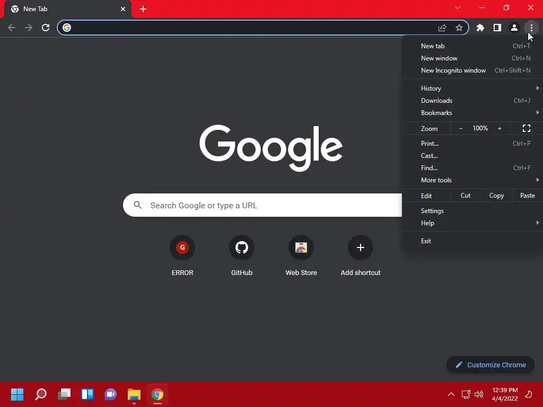Image resolution: width=543 pixels, height=407 pixels.
Task: Click the volume speaker tray icon
Action: tap(479, 394)
